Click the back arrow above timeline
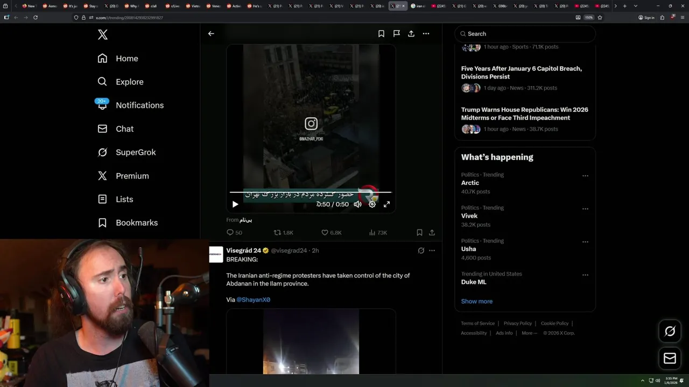The image size is (689, 387). 211,33
